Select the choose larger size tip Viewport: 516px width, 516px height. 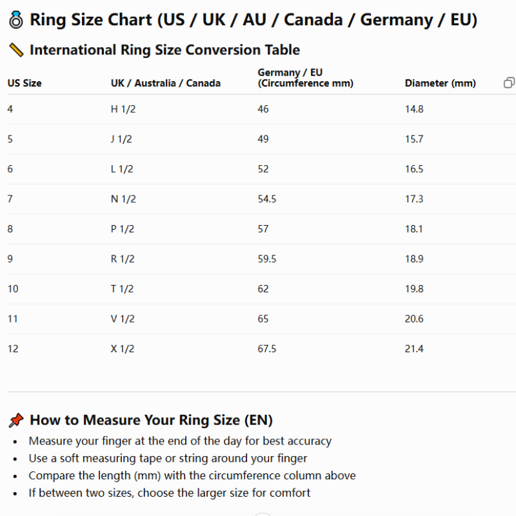(x=169, y=493)
